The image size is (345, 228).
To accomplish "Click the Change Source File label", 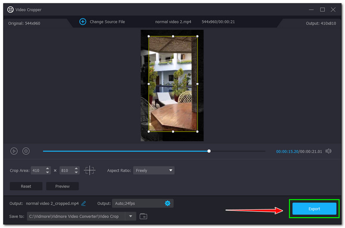I will click(107, 22).
